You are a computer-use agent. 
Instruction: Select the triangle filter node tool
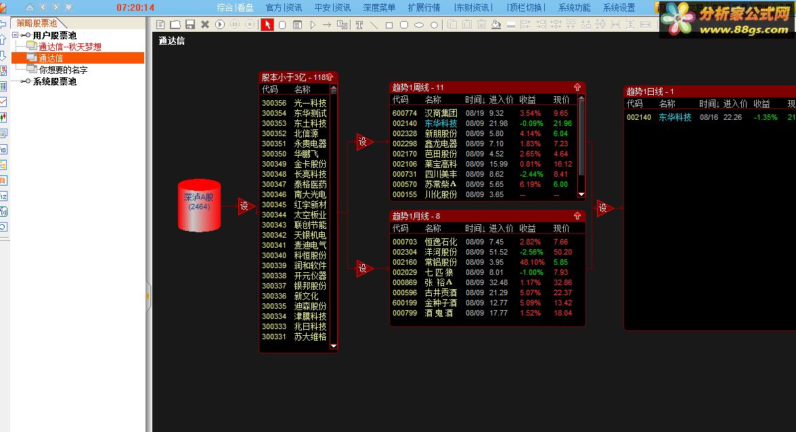pyautogui.click(x=313, y=24)
